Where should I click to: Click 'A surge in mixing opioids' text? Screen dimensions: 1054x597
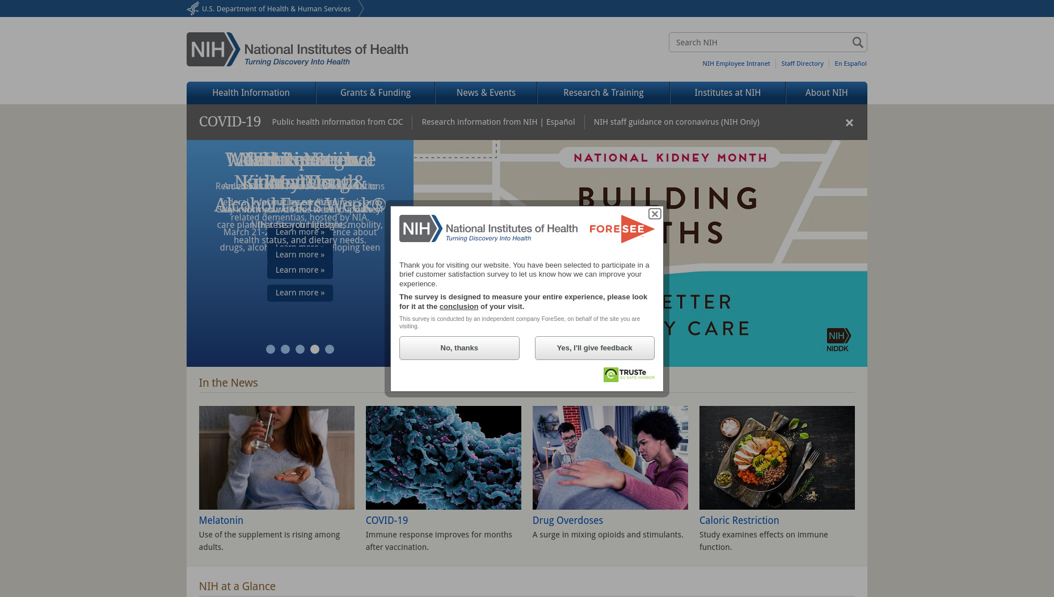click(608, 535)
